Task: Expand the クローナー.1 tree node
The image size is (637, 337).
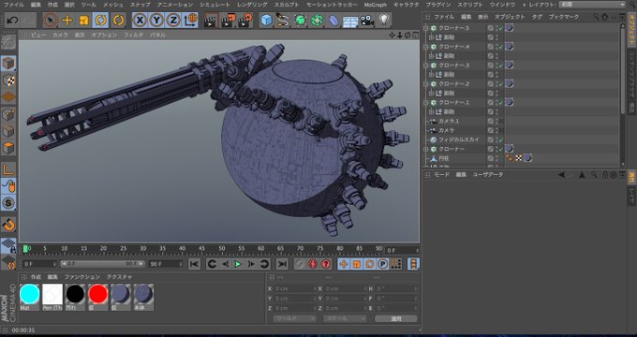Action: tap(426, 102)
